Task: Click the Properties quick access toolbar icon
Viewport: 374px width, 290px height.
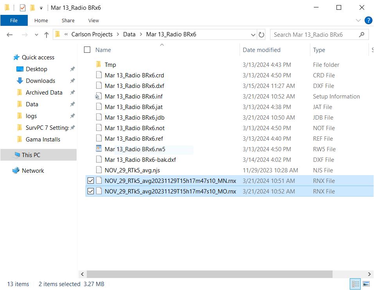Action: [23, 8]
